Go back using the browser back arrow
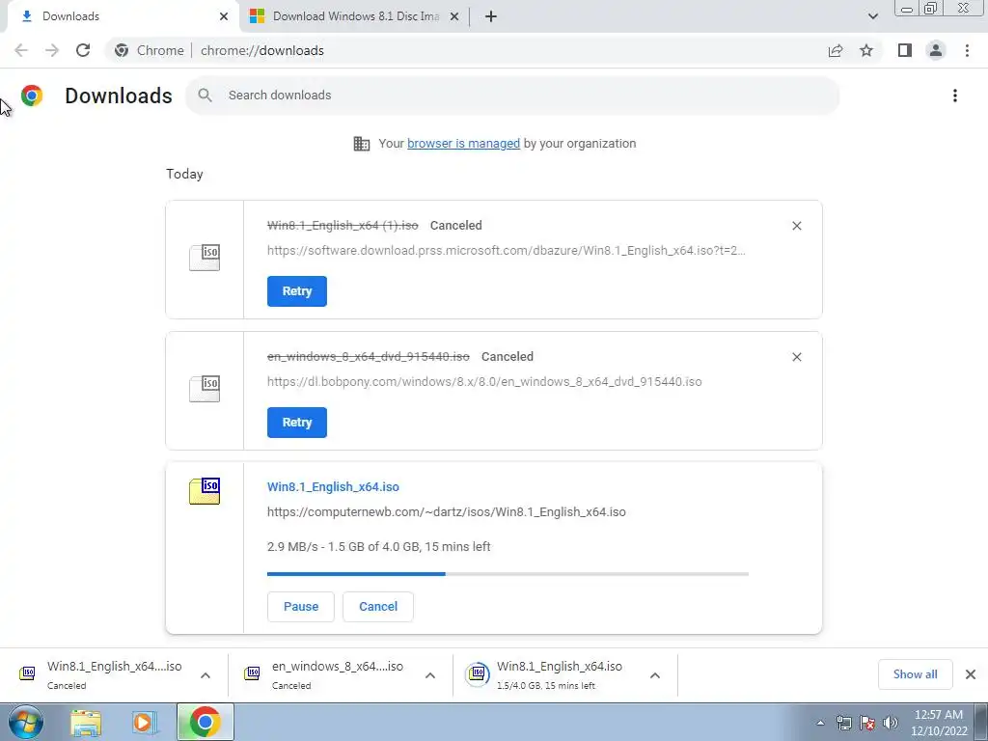This screenshot has height=741, width=988. pyautogui.click(x=21, y=50)
